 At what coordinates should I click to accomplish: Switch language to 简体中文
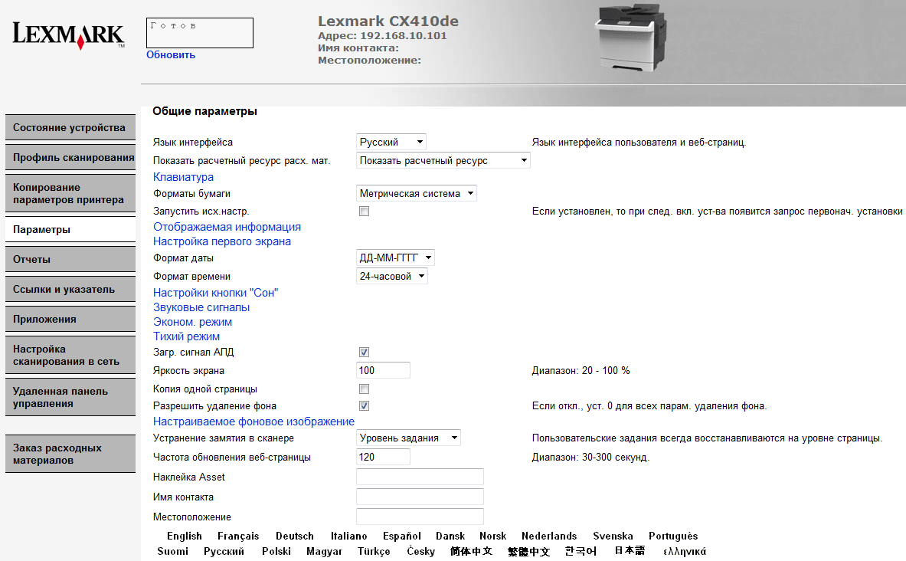tap(472, 551)
